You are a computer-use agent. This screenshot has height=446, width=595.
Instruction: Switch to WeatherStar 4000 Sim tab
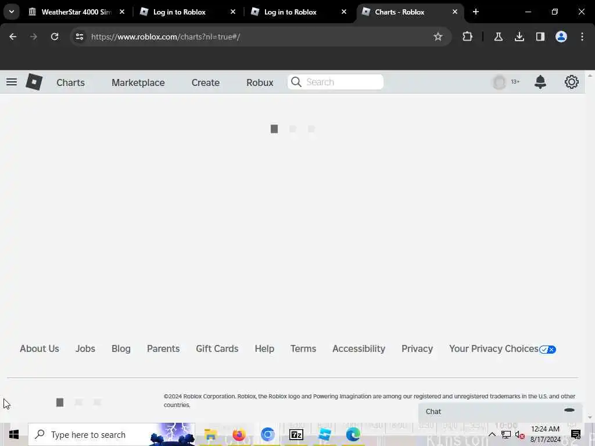[76, 12]
